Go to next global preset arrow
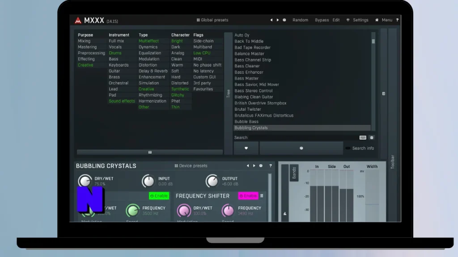The image size is (458, 257). coord(278,20)
